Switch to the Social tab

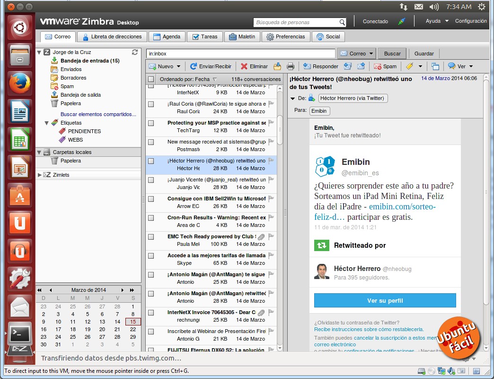tap(328, 36)
